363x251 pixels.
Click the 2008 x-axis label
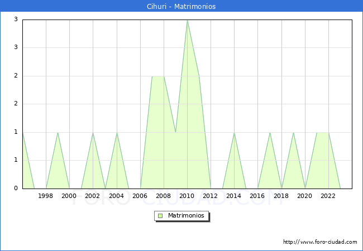[x=163, y=196]
